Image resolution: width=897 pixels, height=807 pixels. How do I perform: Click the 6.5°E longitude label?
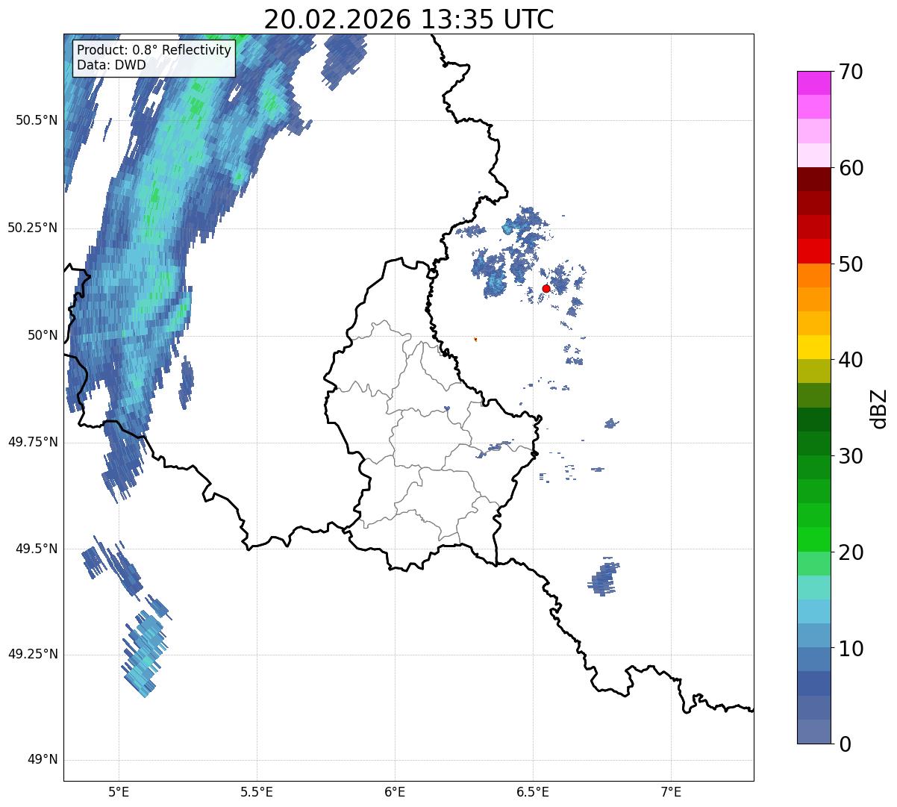click(533, 791)
